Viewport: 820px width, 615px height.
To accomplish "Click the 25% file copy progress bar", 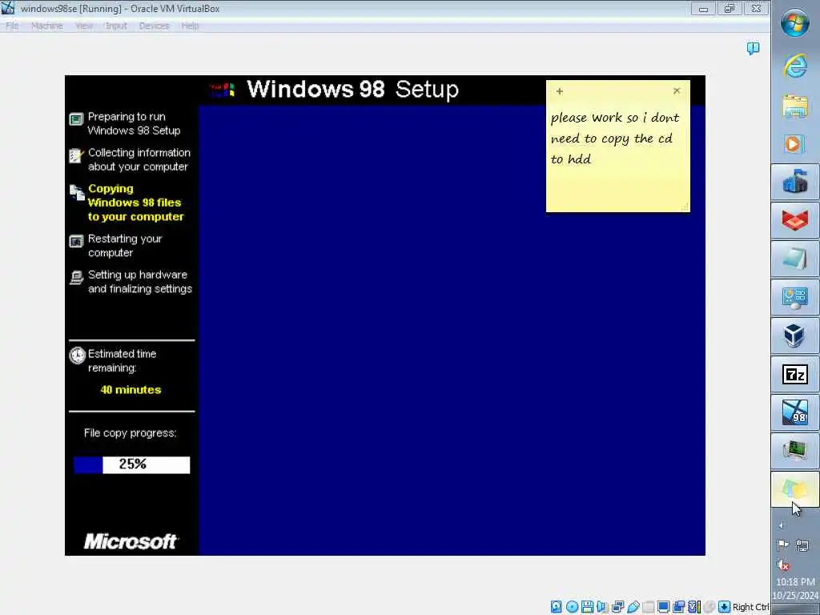I will (132, 464).
